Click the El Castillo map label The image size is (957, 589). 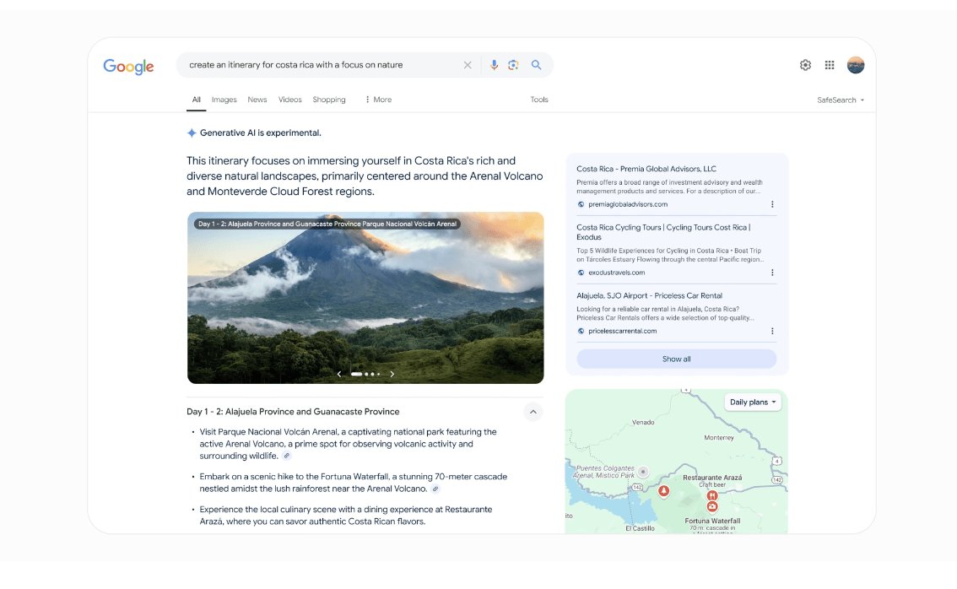coord(640,528)
